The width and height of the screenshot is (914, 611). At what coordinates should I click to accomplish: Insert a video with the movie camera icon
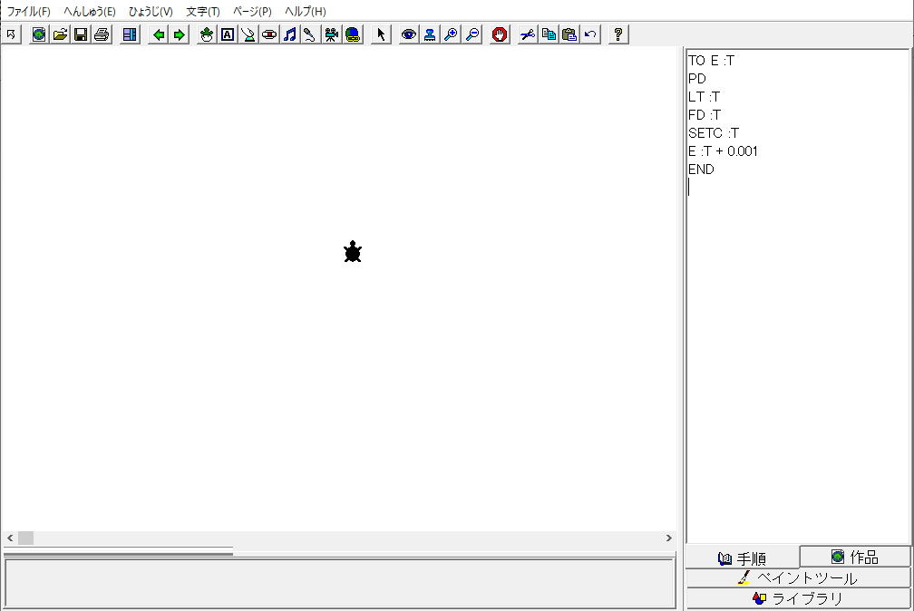point(332,34)
